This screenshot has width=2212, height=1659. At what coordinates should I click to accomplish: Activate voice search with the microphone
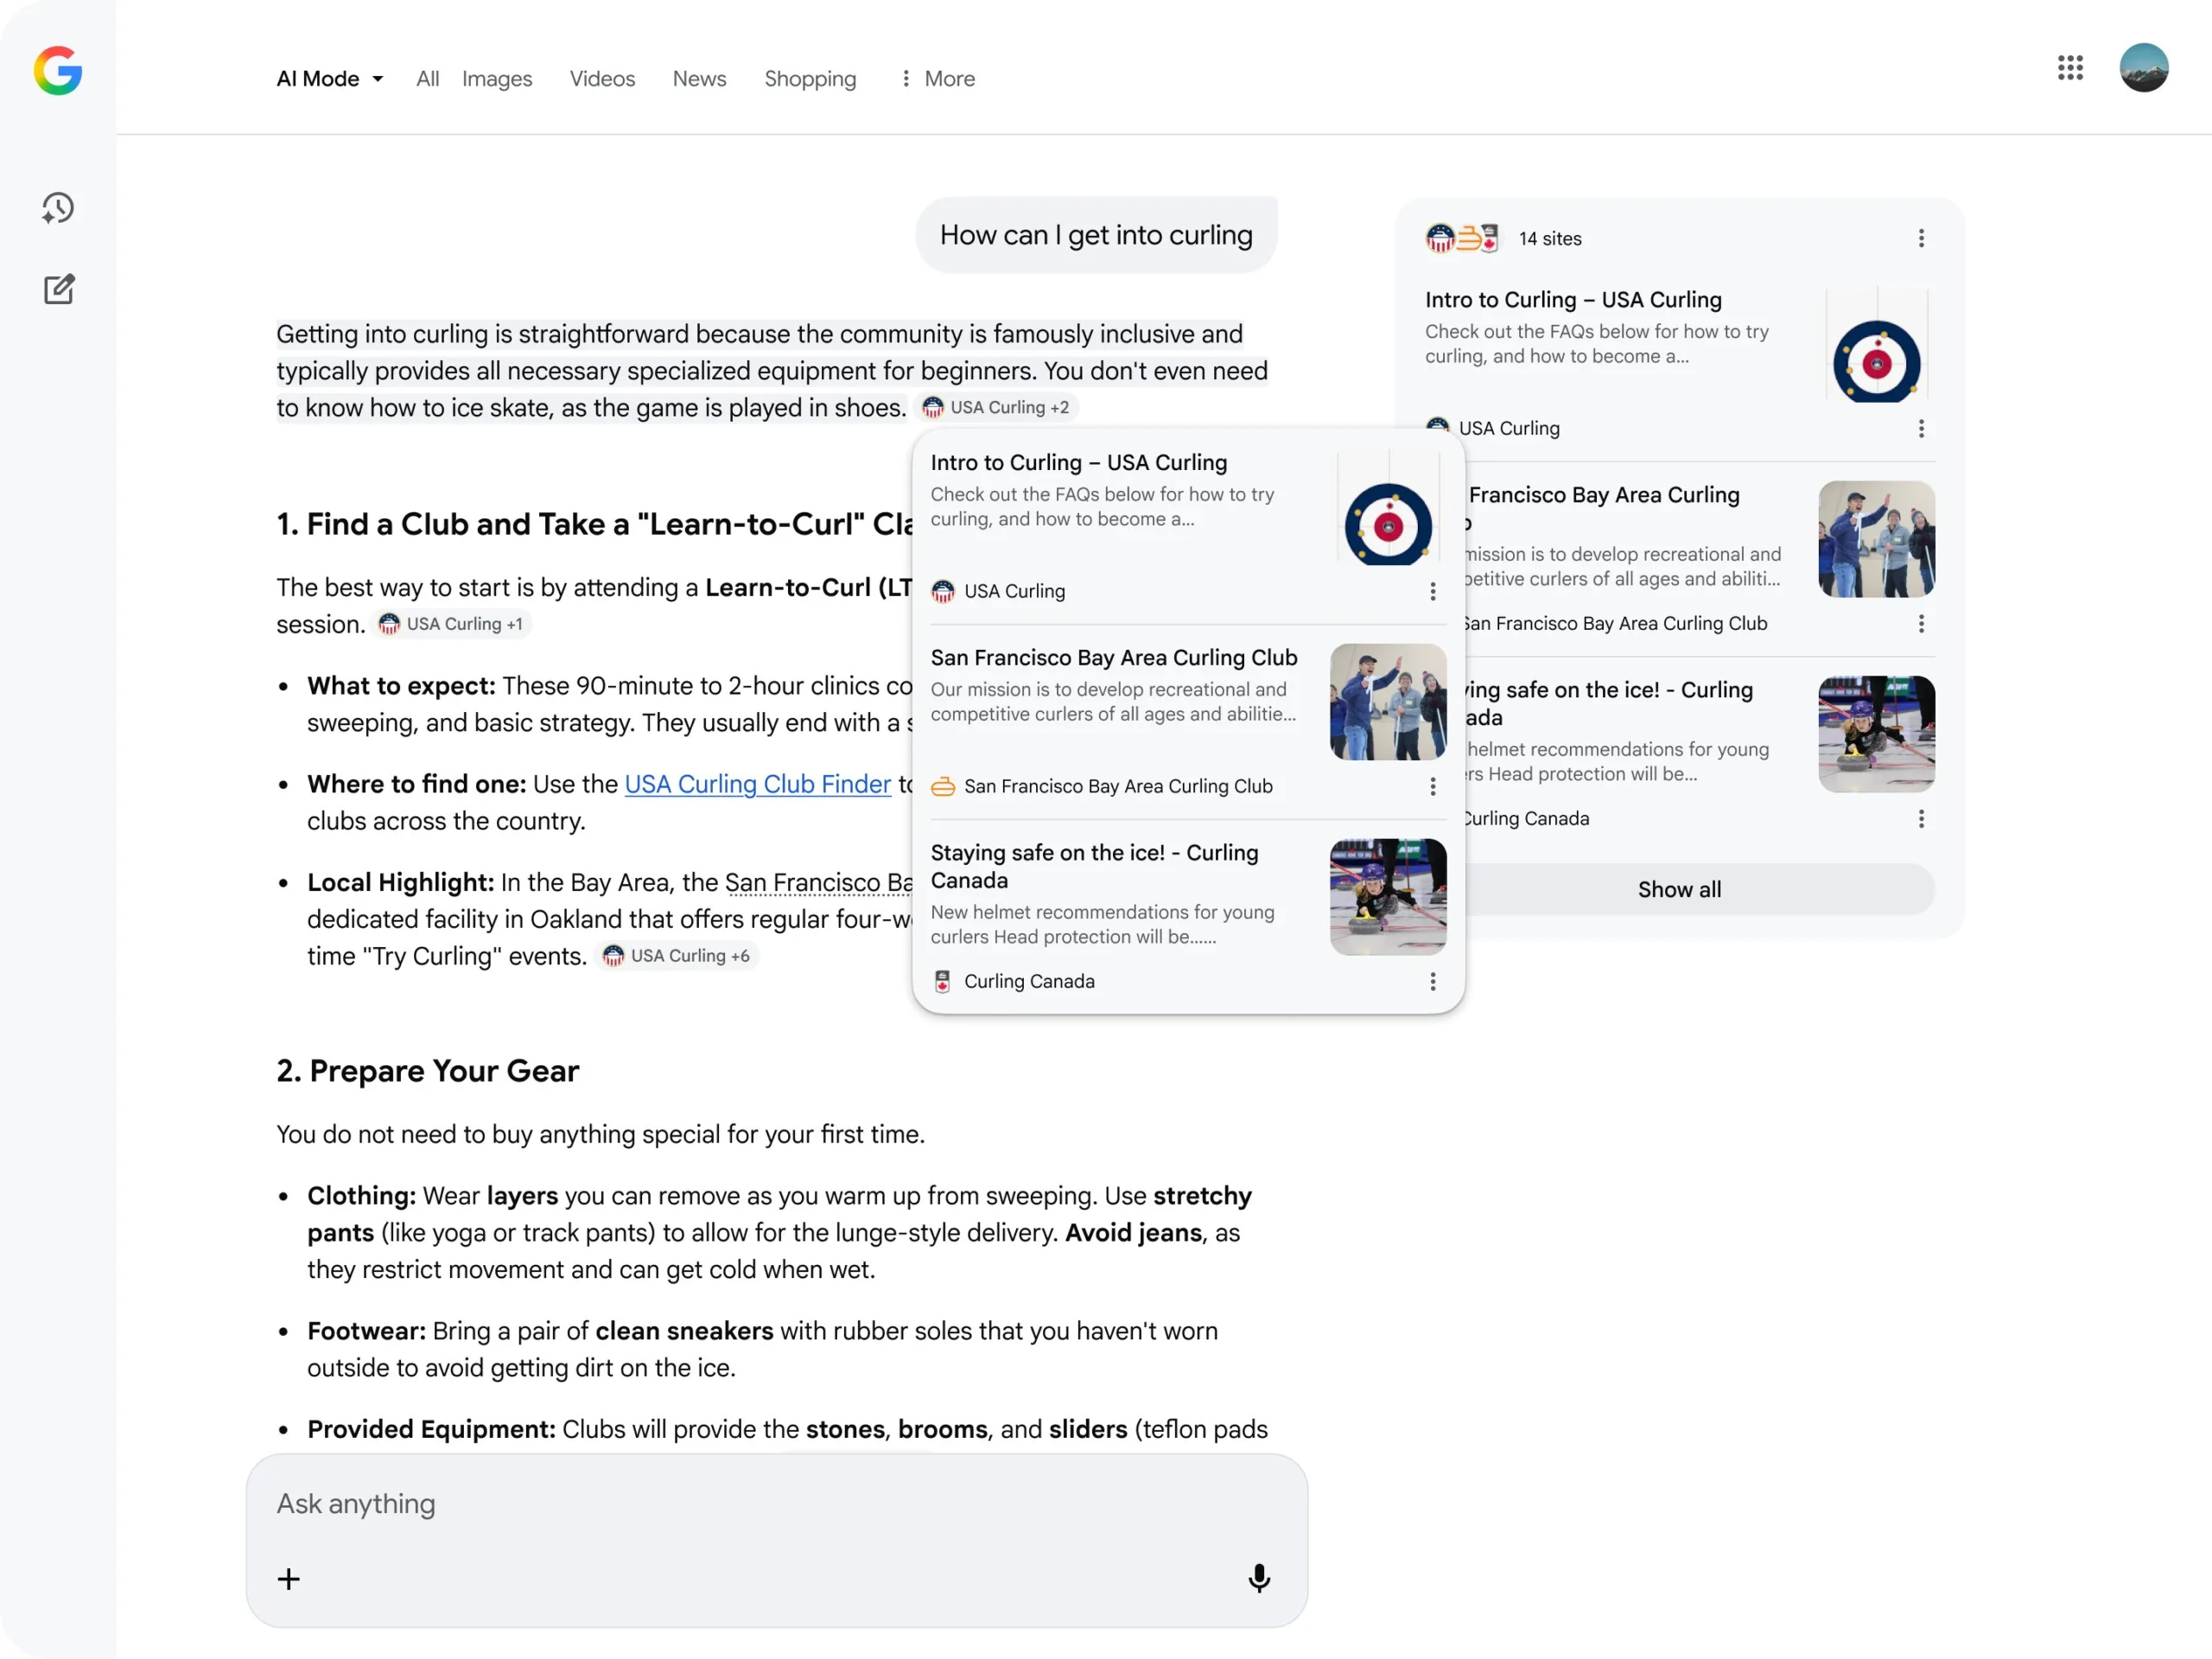click(1259, 1578)
